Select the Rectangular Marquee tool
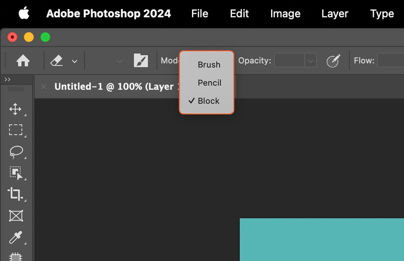This screenshot has height=261, width=404. (x=16, y=130)
